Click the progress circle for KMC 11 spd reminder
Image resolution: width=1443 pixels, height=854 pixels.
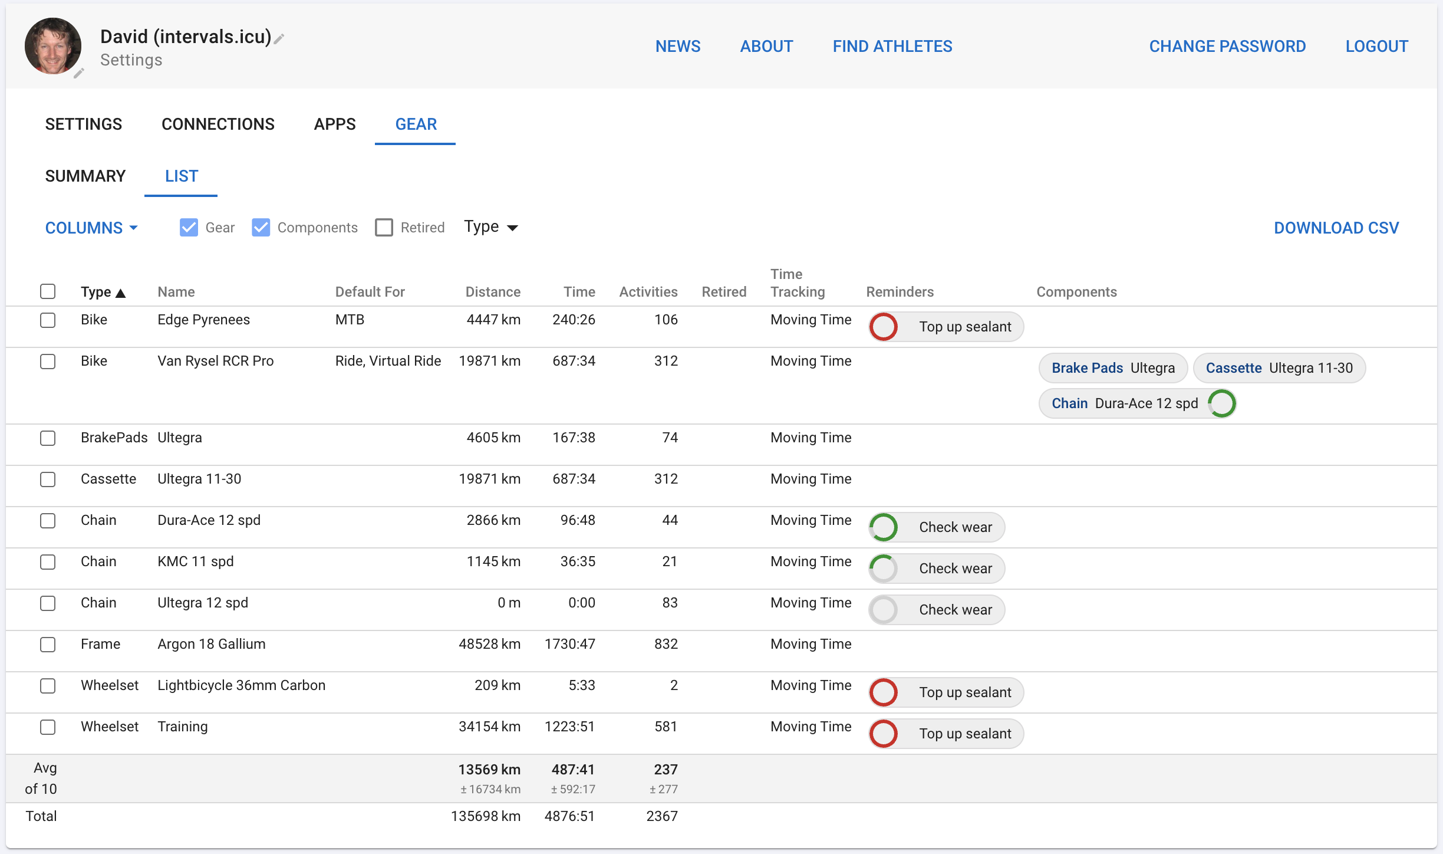click(884, 569)
